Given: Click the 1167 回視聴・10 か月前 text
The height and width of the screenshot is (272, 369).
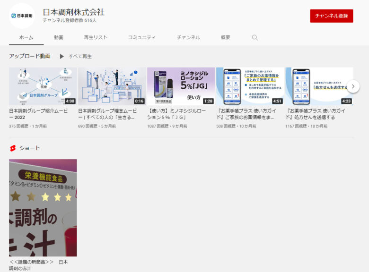Looking at the screenshot, I should (307, 126).
